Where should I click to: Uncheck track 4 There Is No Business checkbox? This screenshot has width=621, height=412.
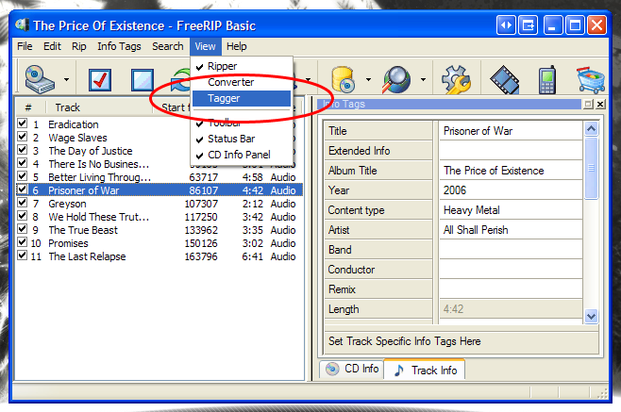coord(23,163)
